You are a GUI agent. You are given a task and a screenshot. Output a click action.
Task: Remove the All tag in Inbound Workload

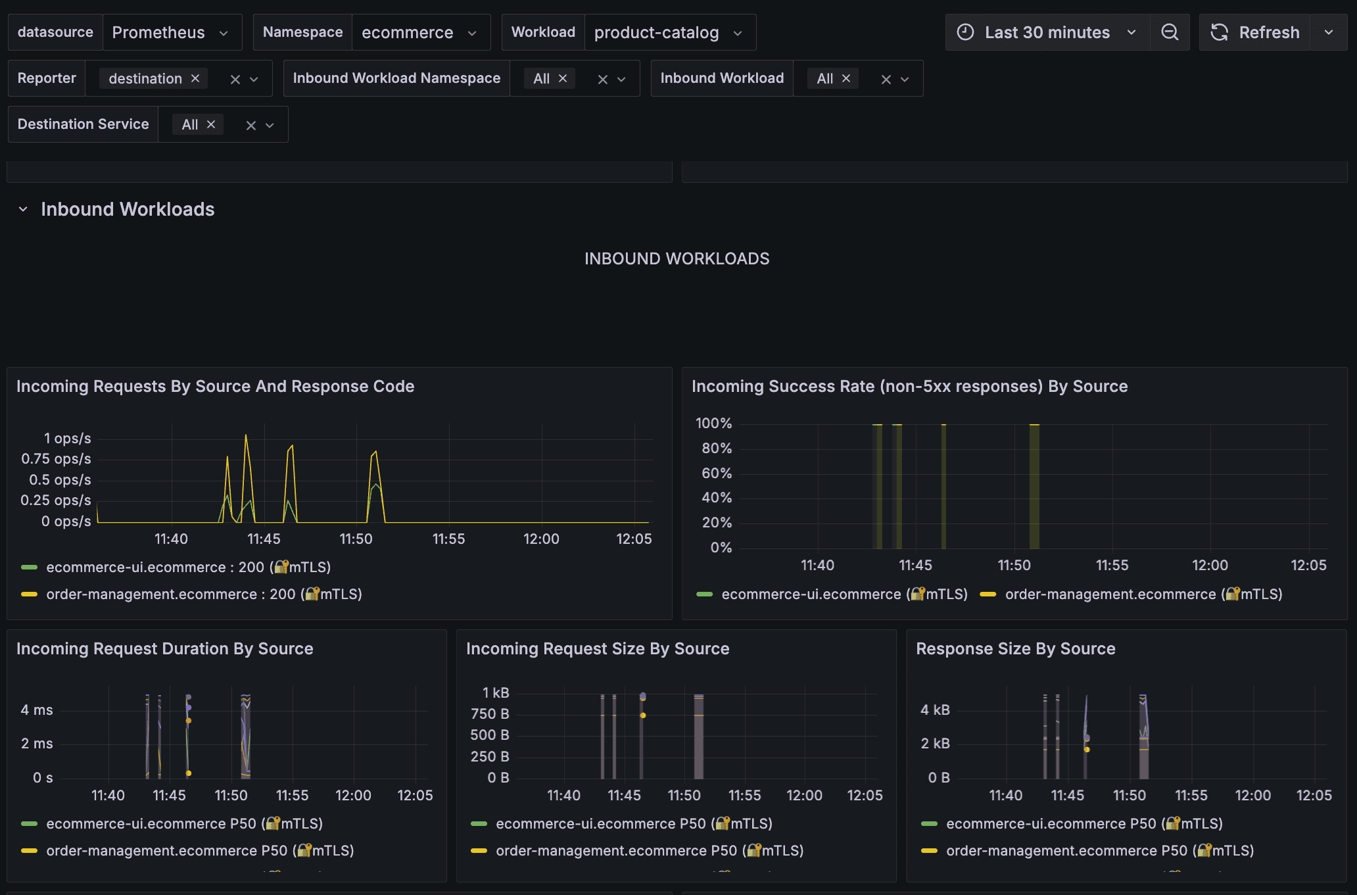[x=846, y=78]
